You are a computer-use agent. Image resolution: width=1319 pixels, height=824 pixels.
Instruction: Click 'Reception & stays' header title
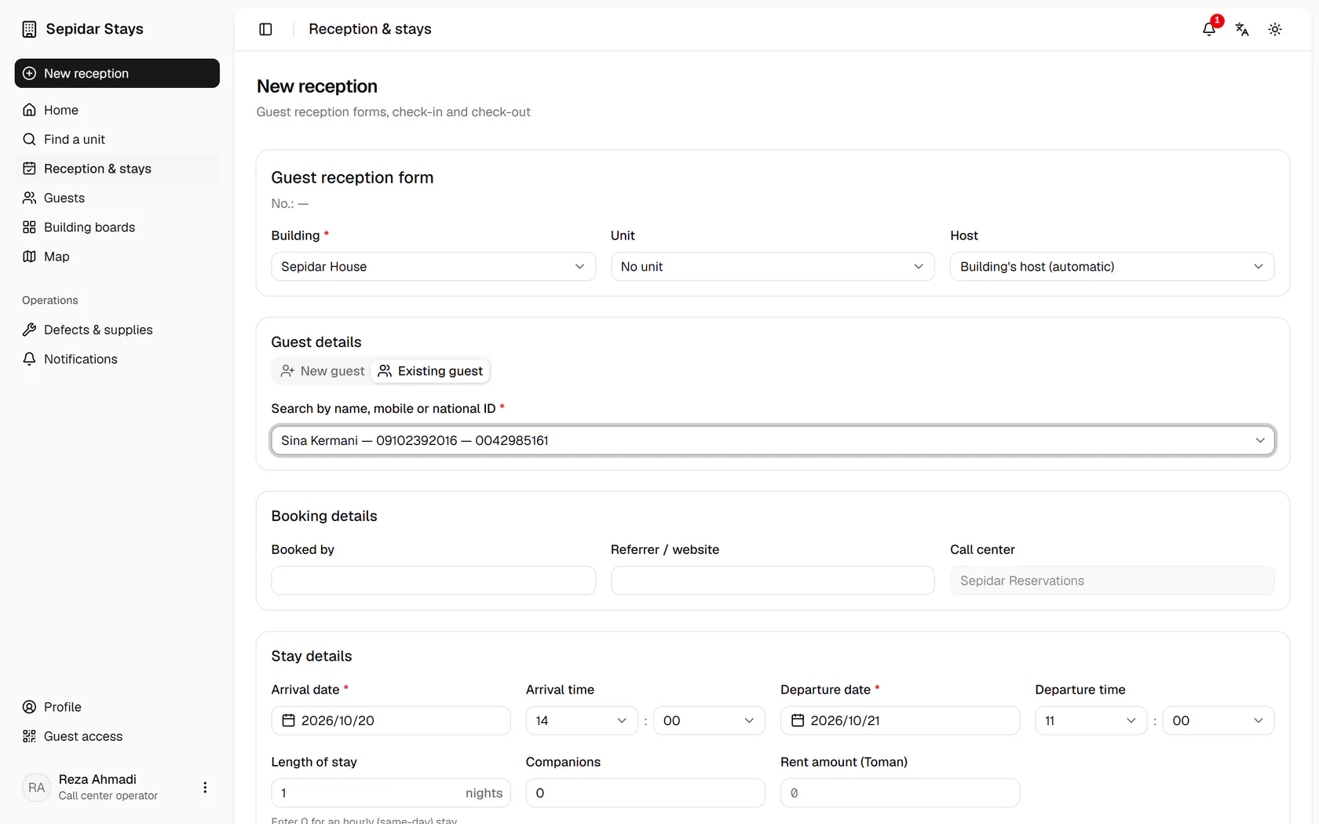(x=370, y=29)
